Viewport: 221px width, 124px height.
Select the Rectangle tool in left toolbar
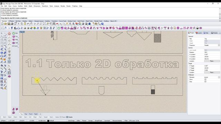pos(5,43)
